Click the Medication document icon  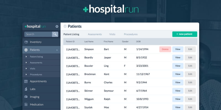coord(26,105)
